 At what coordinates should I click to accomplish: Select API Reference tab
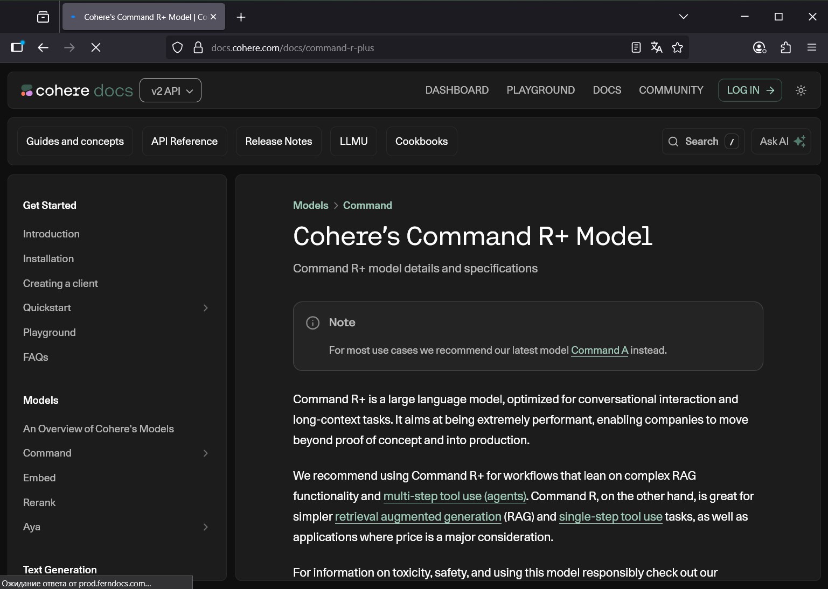click(184, 142)
